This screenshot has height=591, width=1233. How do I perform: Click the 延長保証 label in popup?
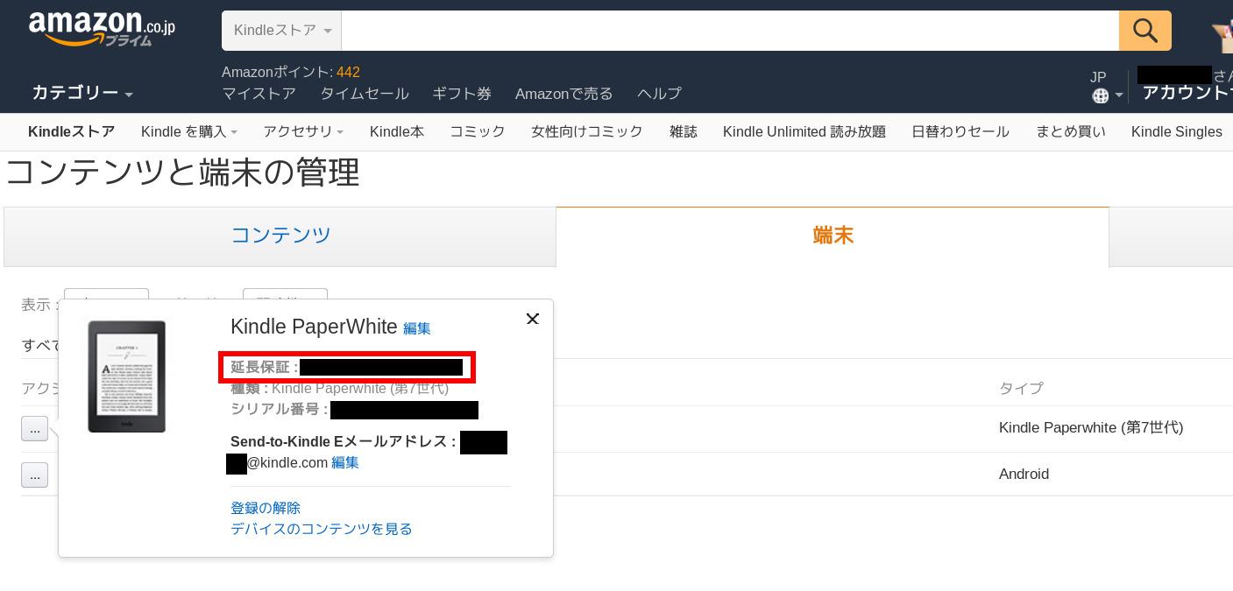pos(264,367)
